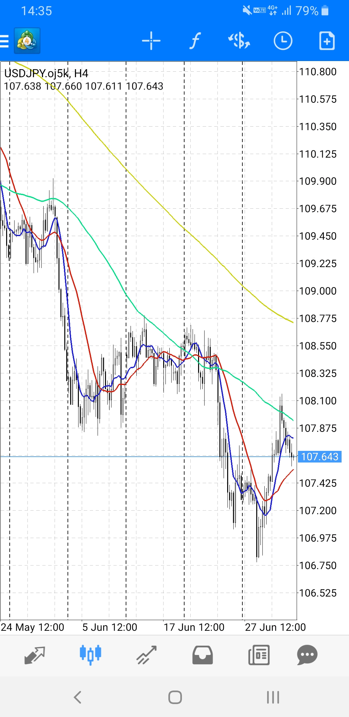
Task: Tap the MetaTrader 4 app logo
Action: (x=27, y=41)
